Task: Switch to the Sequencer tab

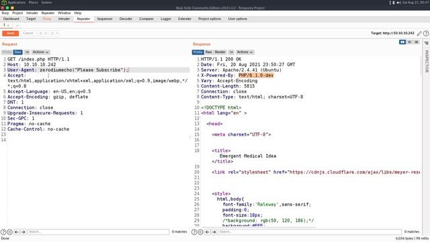Action: coord(105,19)
